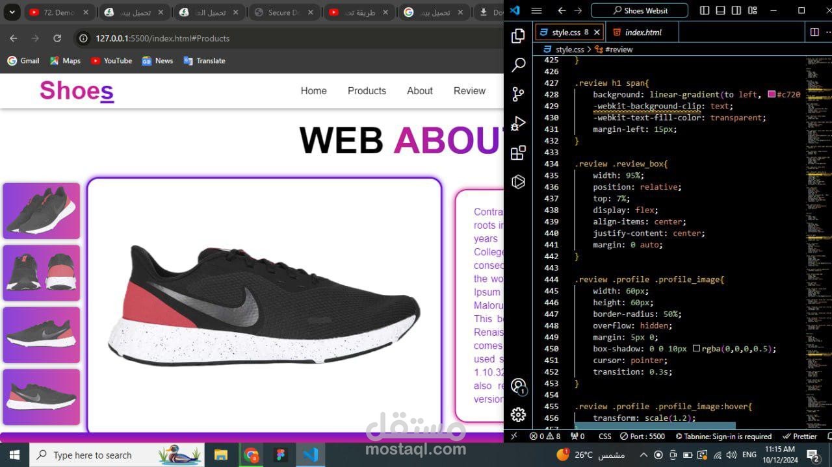View site information icon in the address bar
Screen dimensions: 832x467
83,38
